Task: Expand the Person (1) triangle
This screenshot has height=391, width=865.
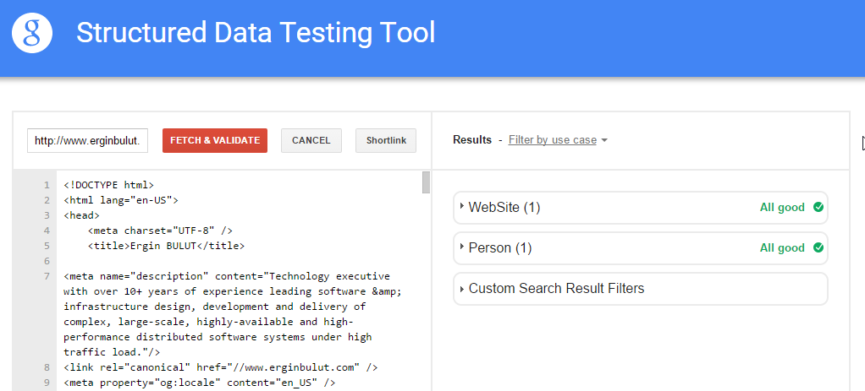Action: pyautogui.click(x=462, y=247)
